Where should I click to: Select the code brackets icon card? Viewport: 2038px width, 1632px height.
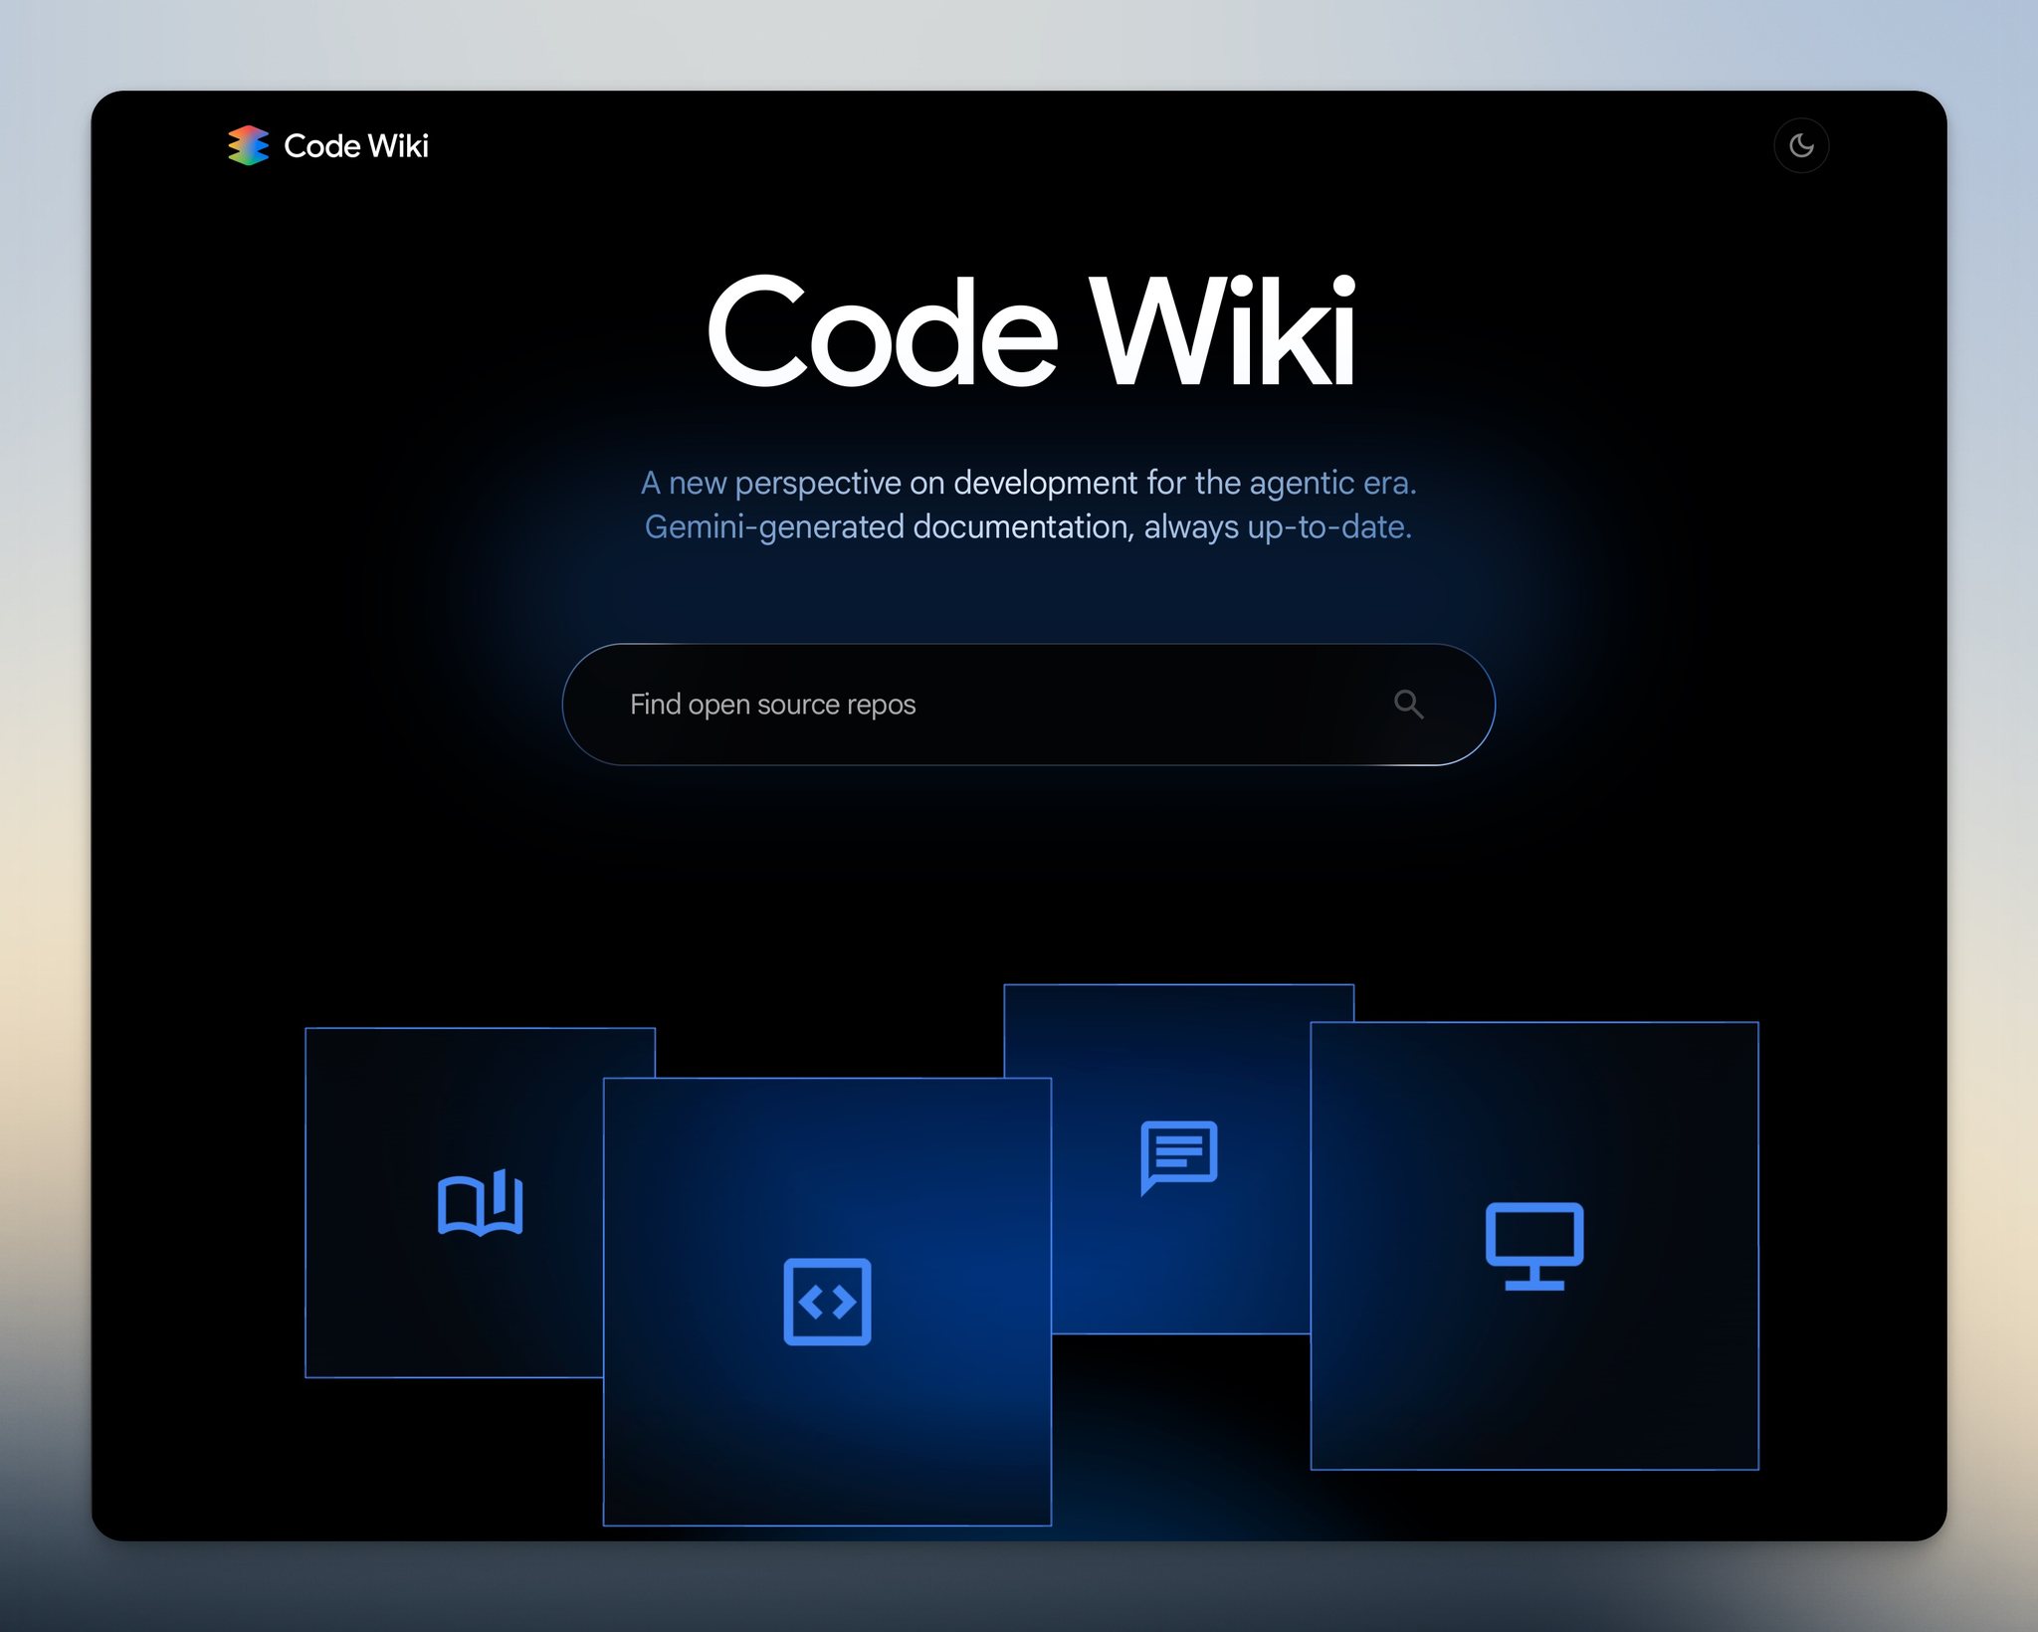click(827, 1301)
